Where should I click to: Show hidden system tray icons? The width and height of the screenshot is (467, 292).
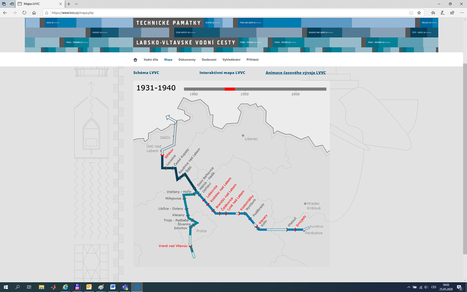point(409,287)
